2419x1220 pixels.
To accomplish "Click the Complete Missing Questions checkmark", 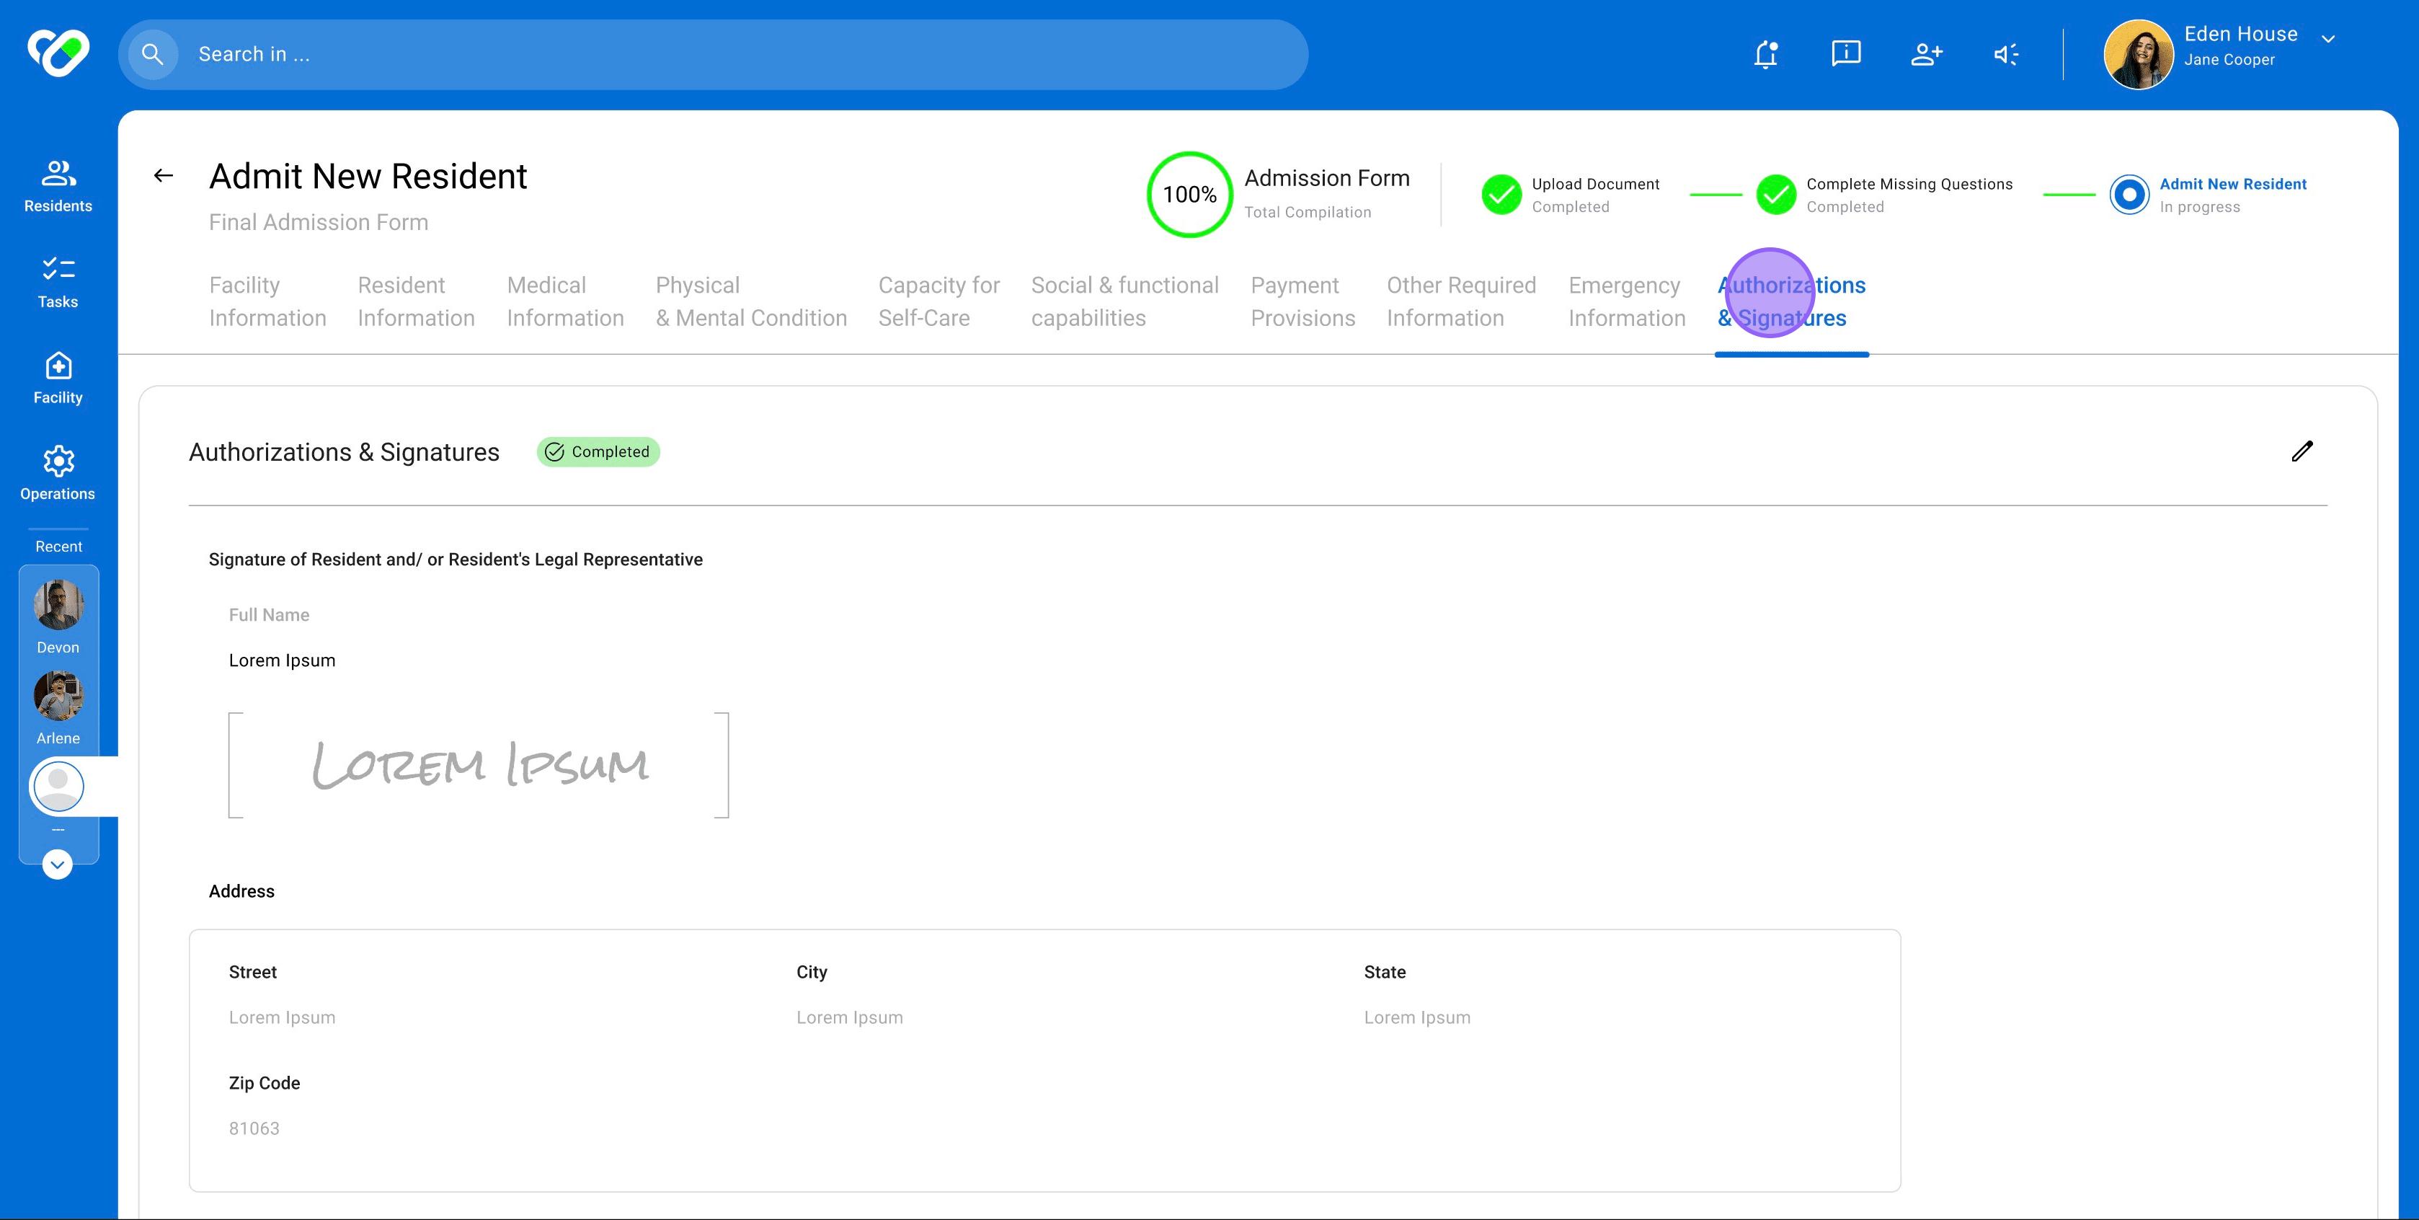I will (1776, 195).
